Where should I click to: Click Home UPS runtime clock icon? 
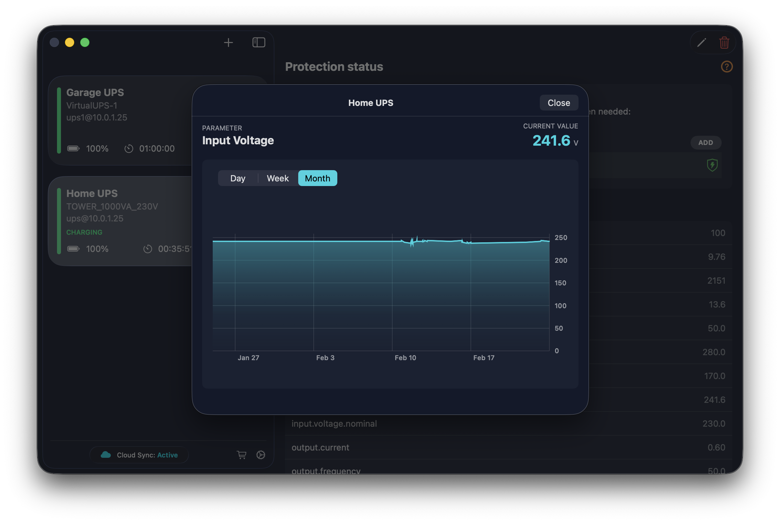147,249
